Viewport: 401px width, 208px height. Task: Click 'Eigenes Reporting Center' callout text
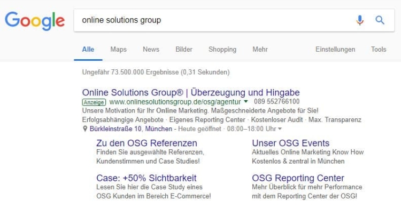point(207,119)
